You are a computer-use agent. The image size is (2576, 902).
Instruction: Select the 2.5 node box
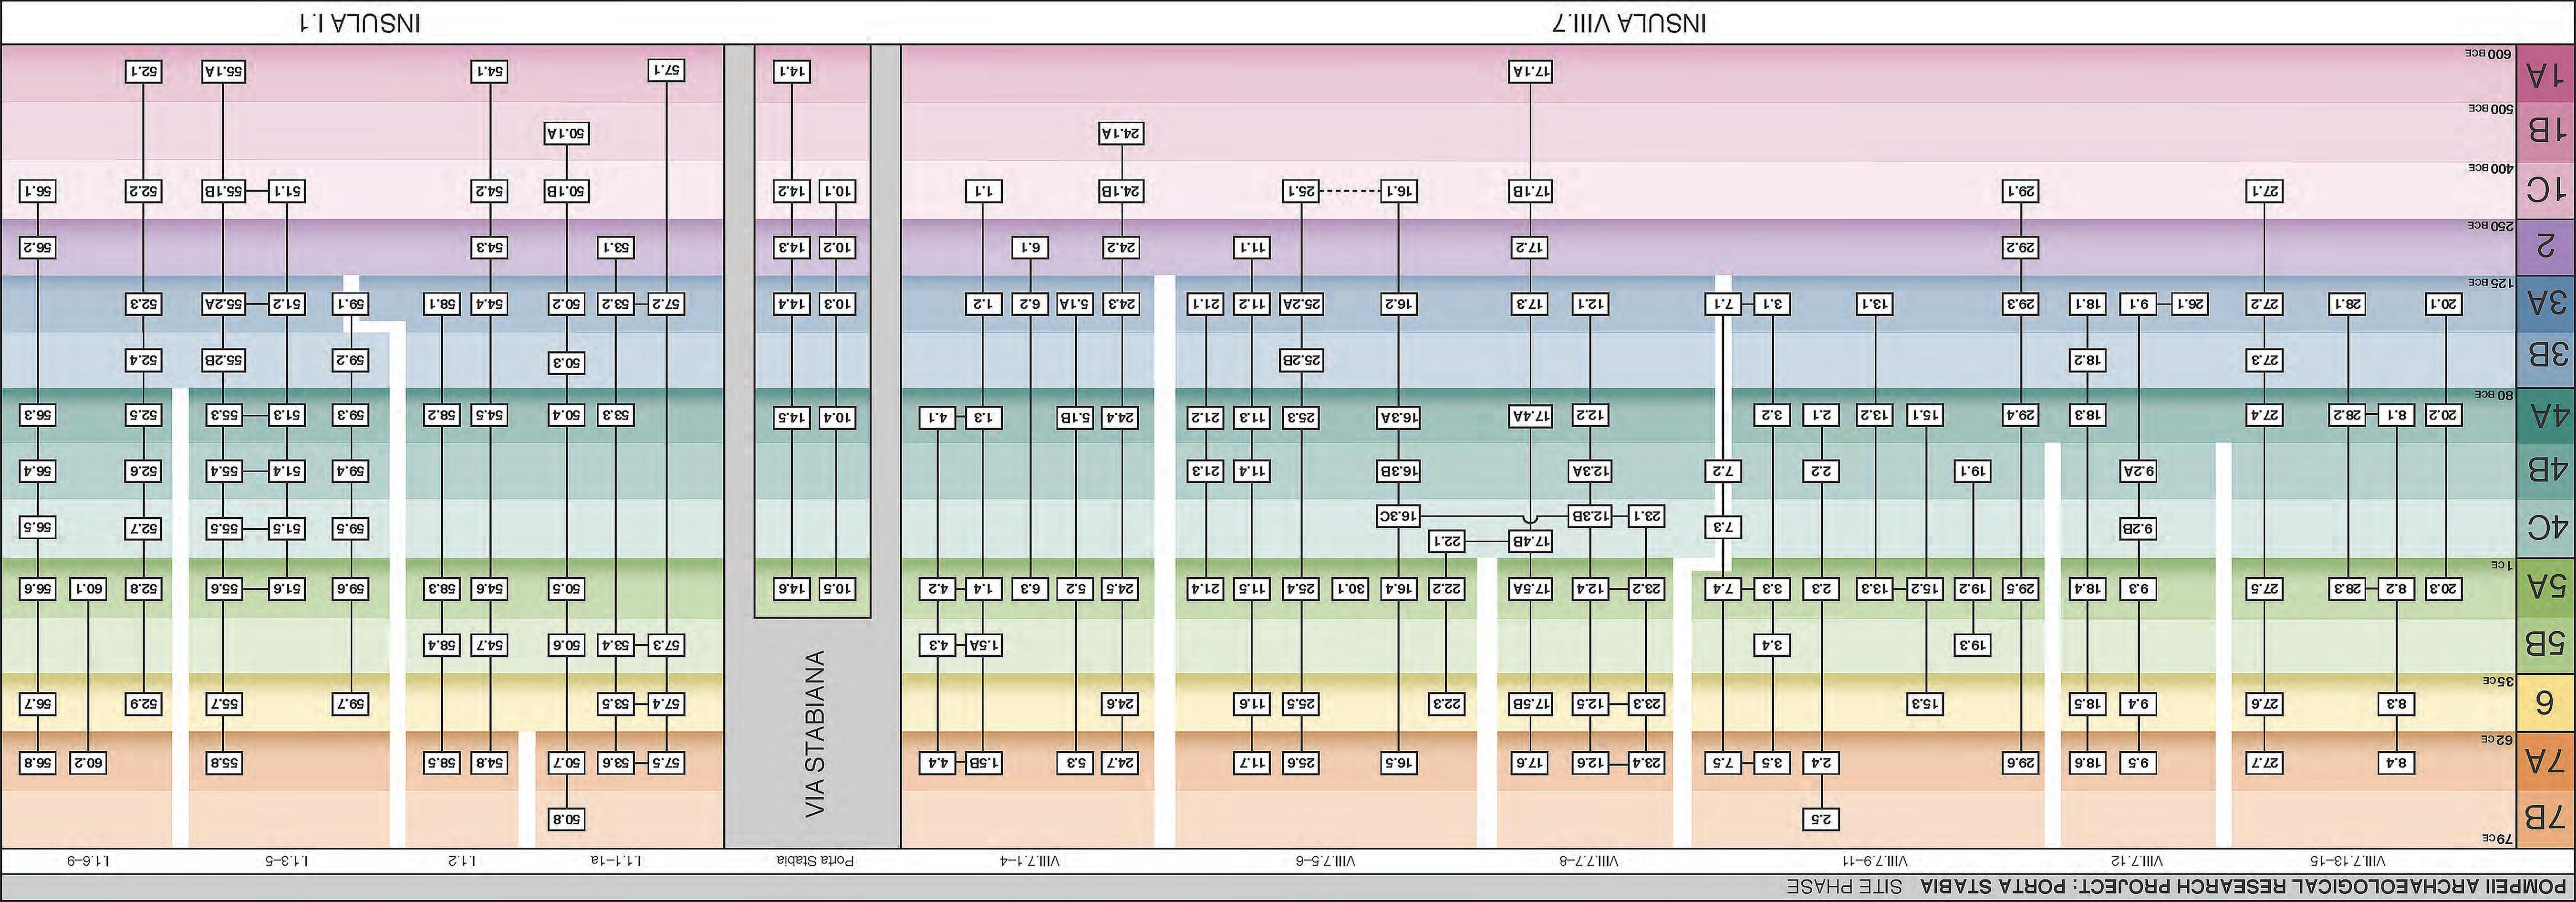1822,819
